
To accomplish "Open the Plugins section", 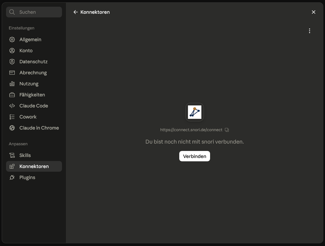I will (x=34, y=177).
